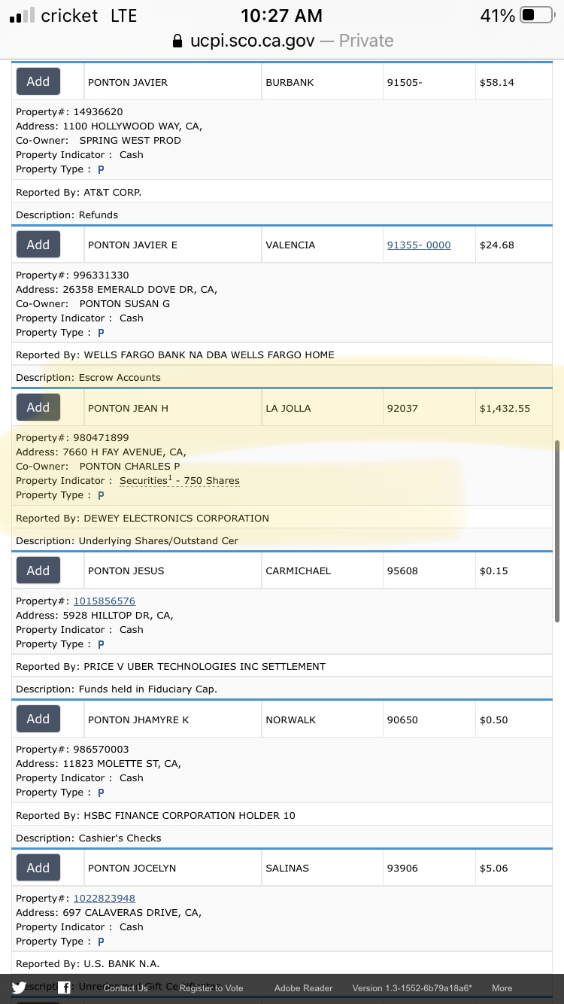This screenshot has width=564, height=1004.
Task: Open Property Type P for PONTON JAVIER Burbank
Action: point(101,169)
